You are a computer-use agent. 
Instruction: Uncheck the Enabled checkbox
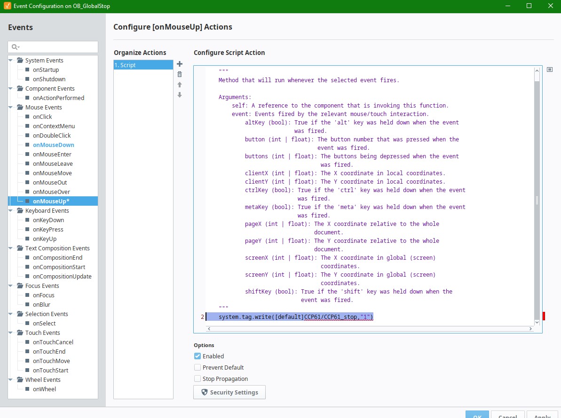[x=198, y=356]
